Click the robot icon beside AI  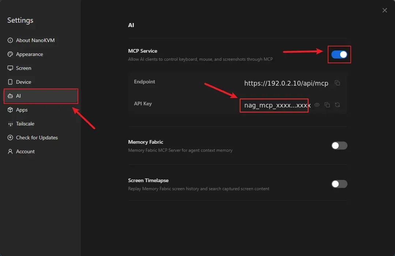coord(10,96)
